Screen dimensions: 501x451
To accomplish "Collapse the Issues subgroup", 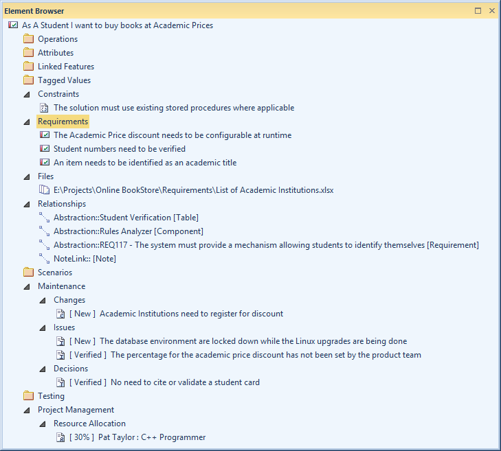I will pos(43,327).
